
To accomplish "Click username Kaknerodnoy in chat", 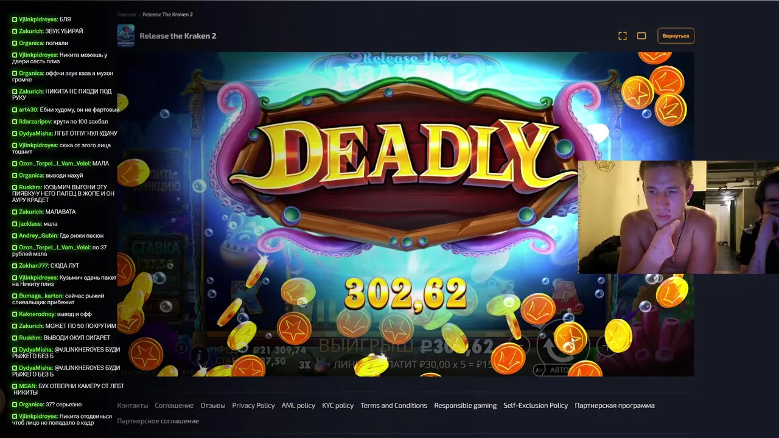I will coord(37,314).
